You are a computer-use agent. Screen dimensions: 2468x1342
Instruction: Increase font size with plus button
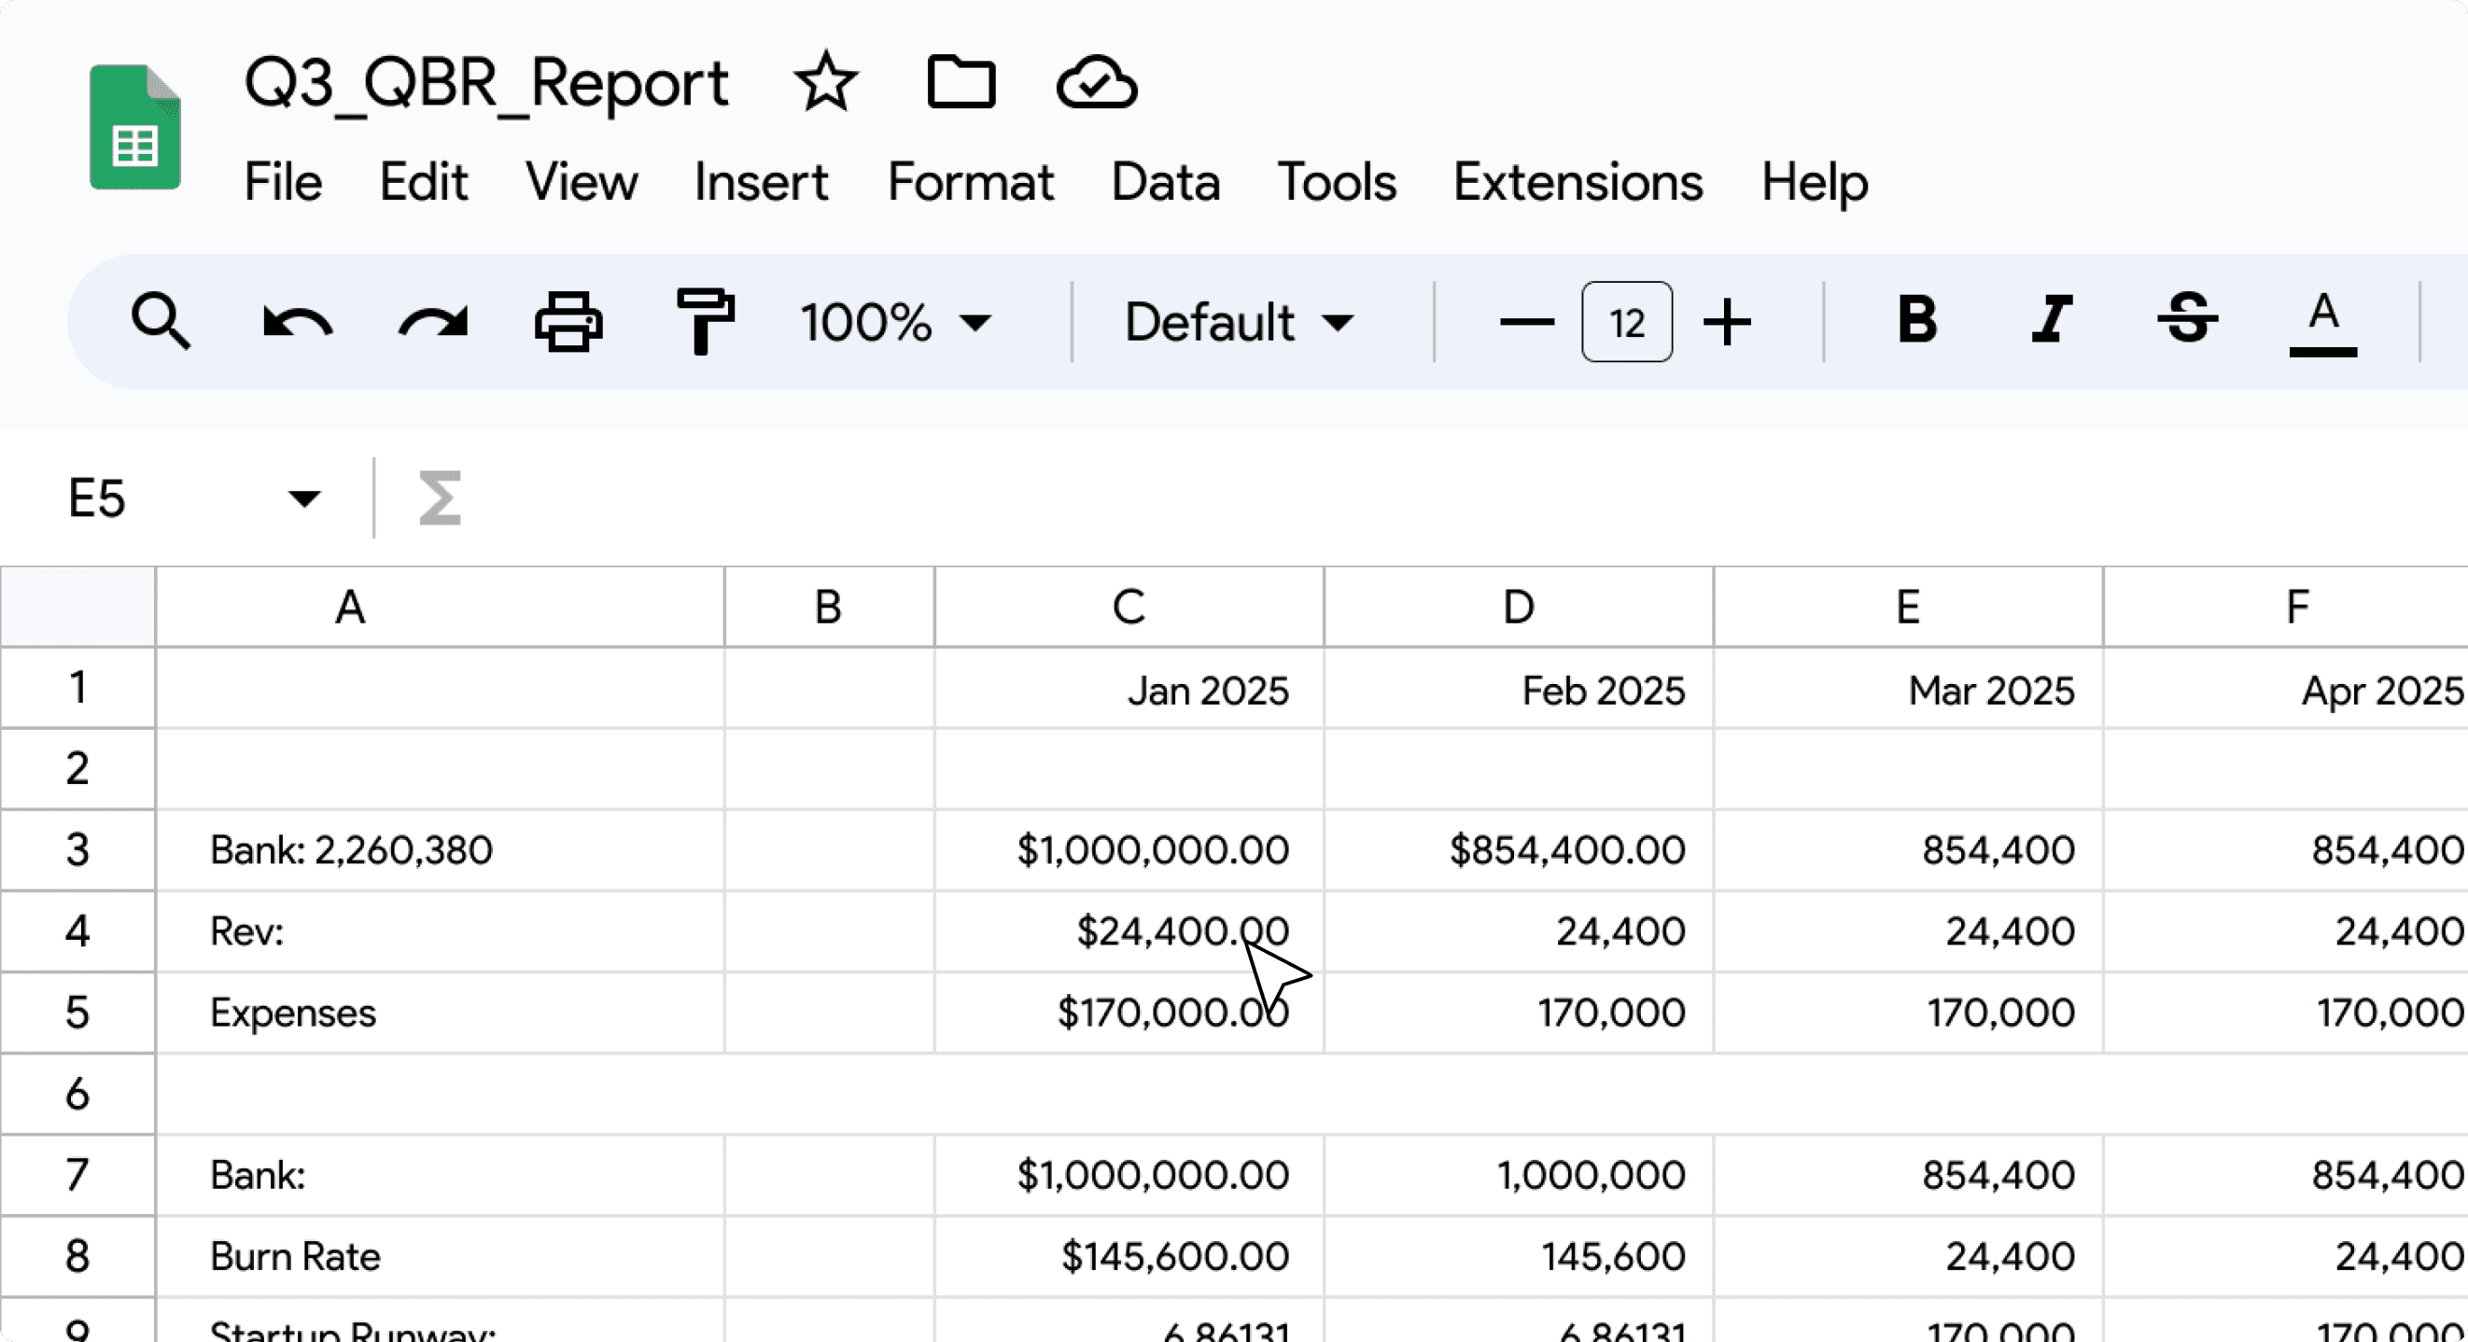click(1727, 322)
